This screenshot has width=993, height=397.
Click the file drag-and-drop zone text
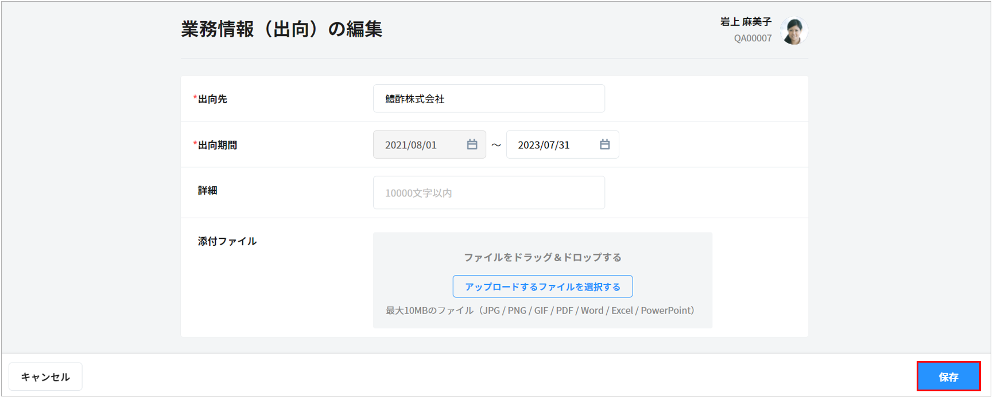(x=542, y=257)
